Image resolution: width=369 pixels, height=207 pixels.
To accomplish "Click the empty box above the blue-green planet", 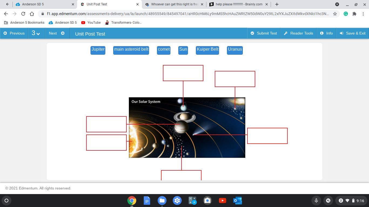I will (x=183, y=73).
